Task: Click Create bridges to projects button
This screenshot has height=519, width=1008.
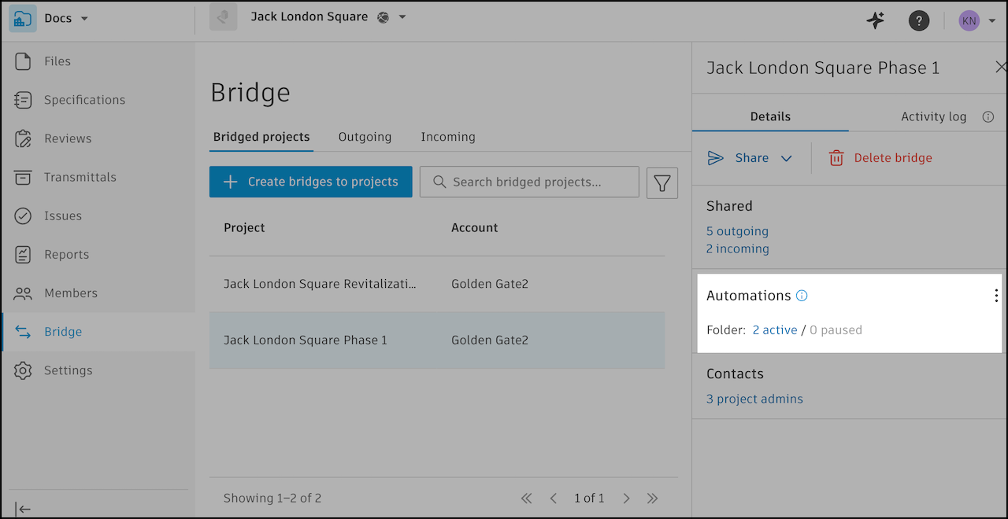Action: tap(310, 182)
